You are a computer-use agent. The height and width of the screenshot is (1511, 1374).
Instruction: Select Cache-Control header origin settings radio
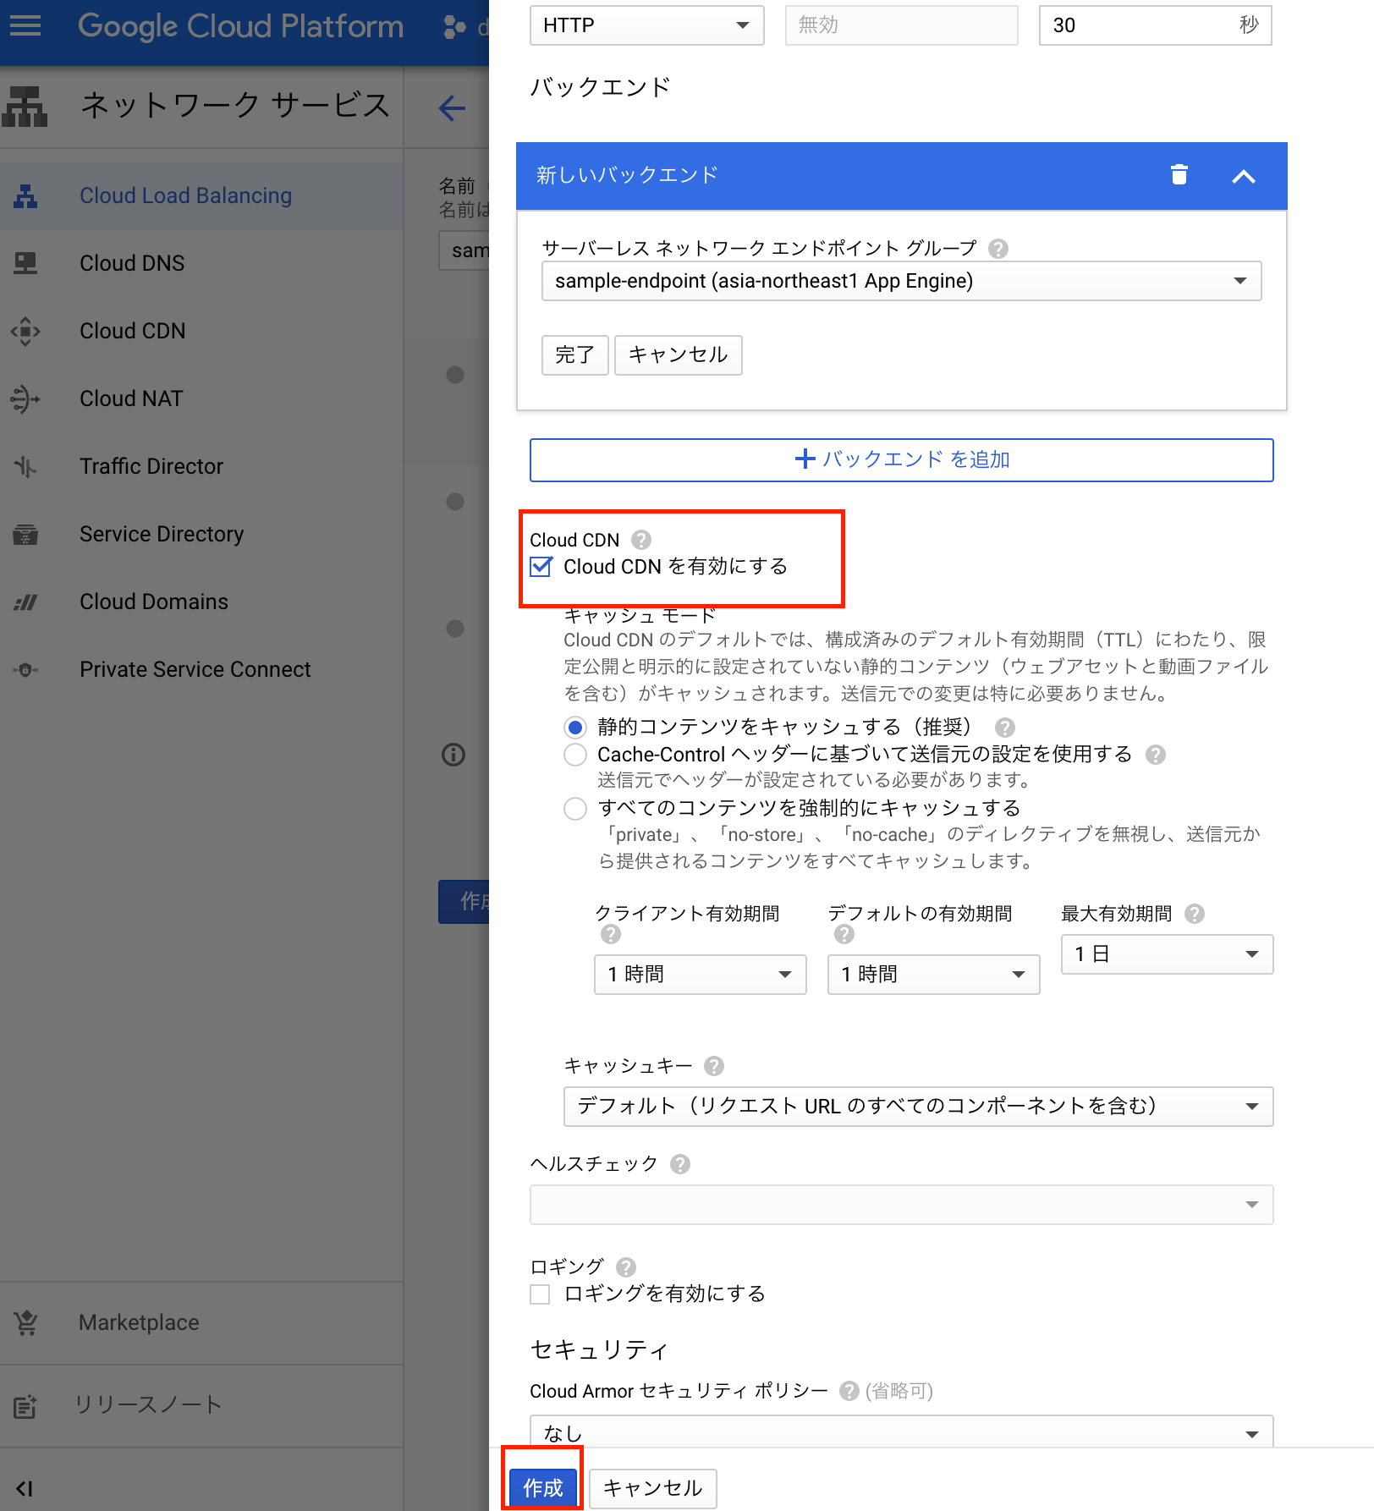click(x=575, y=754)
